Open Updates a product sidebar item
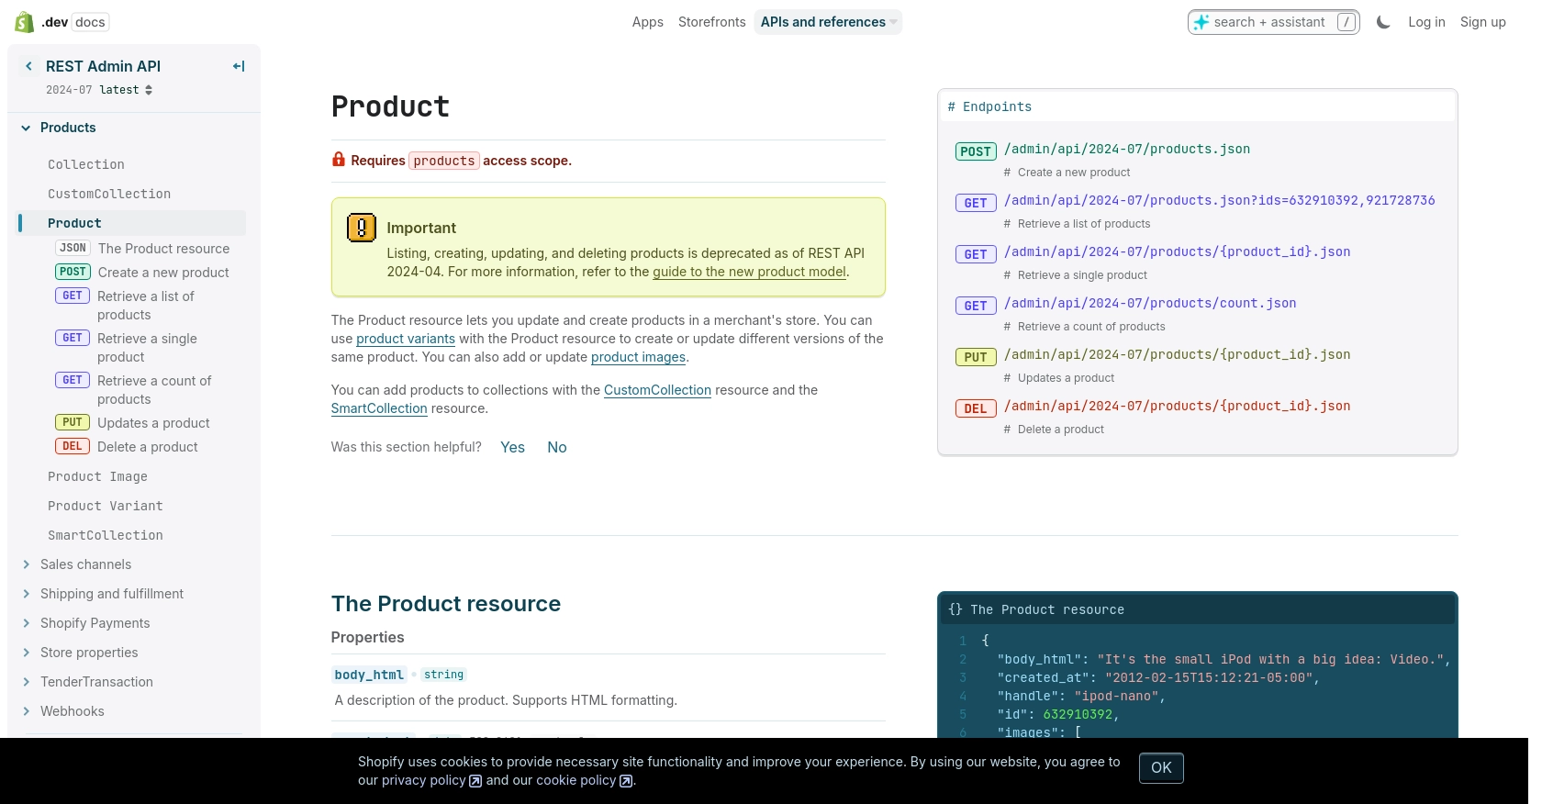 click(x=133, y=423)
